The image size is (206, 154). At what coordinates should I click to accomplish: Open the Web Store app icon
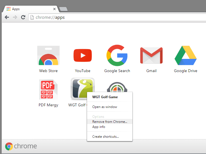(x=48, y=56)
